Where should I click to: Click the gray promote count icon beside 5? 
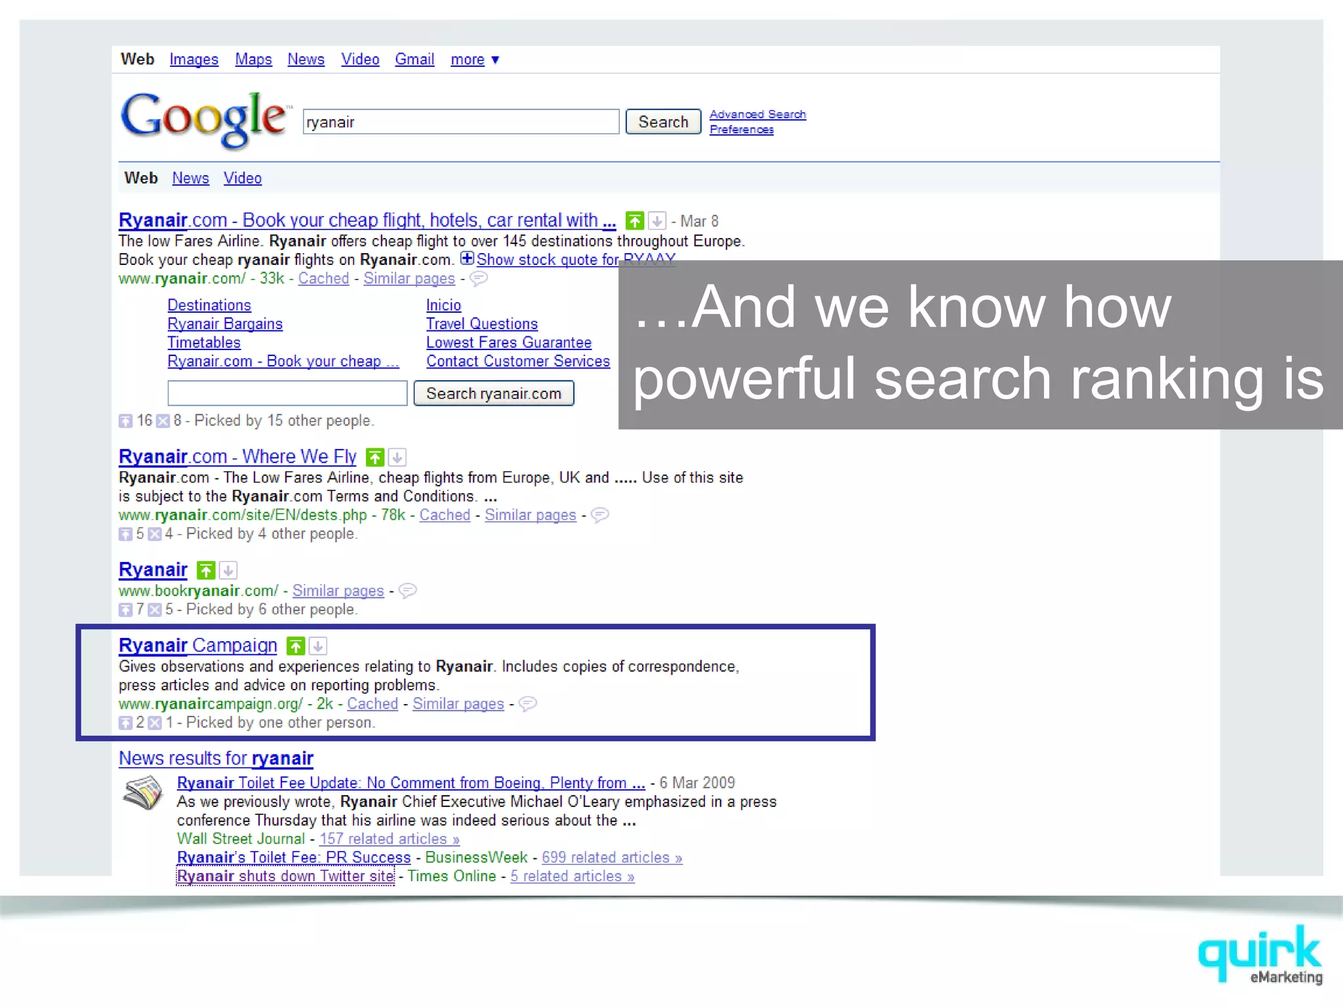click(125, 534)
